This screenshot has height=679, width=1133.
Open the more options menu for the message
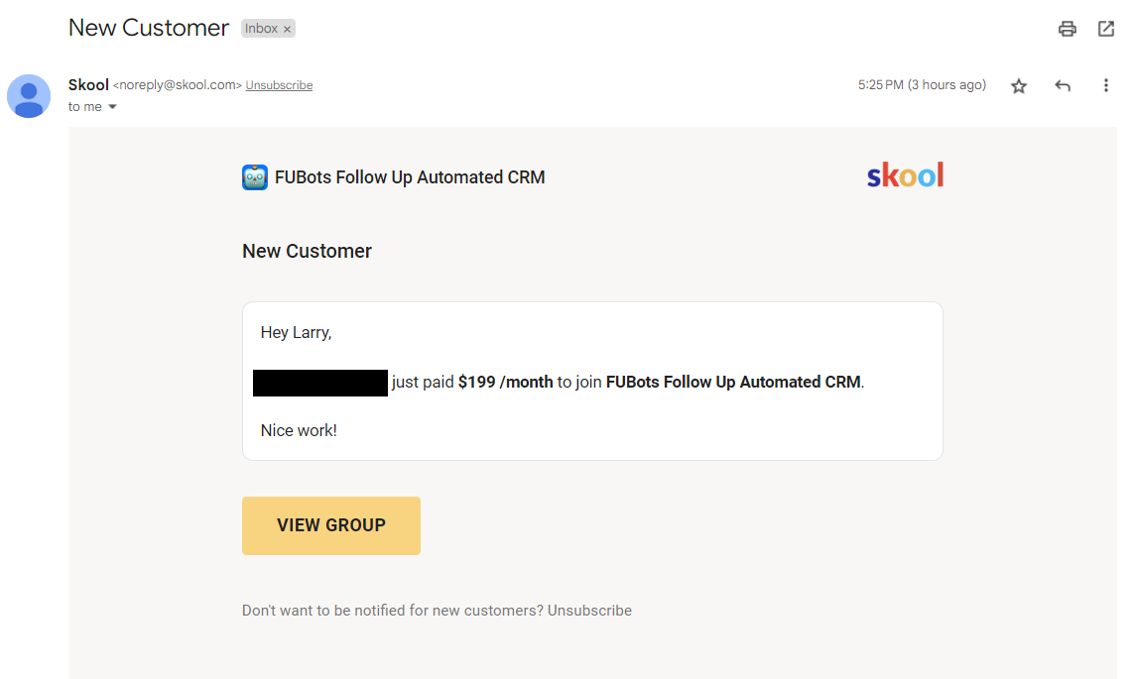point(1106,86)
